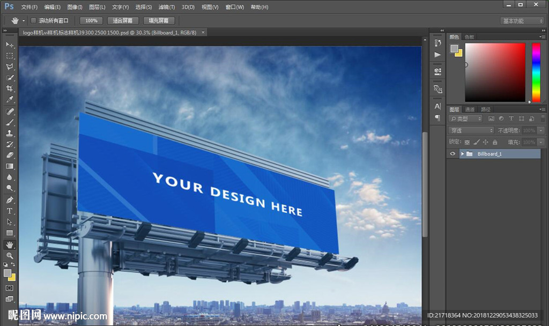Select the Clone Stamp tool
Viewport: 549px width, 326px height.
10,134
